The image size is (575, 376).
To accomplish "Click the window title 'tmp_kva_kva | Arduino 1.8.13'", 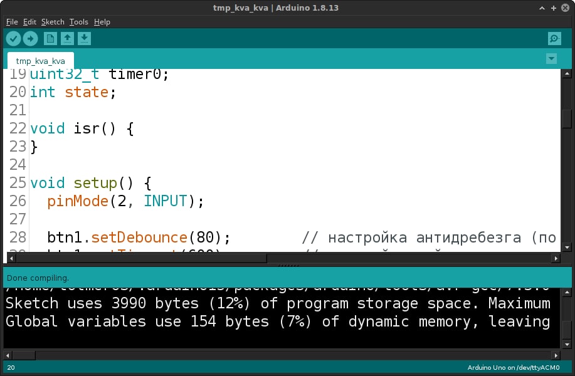I will tap(276, 8).
